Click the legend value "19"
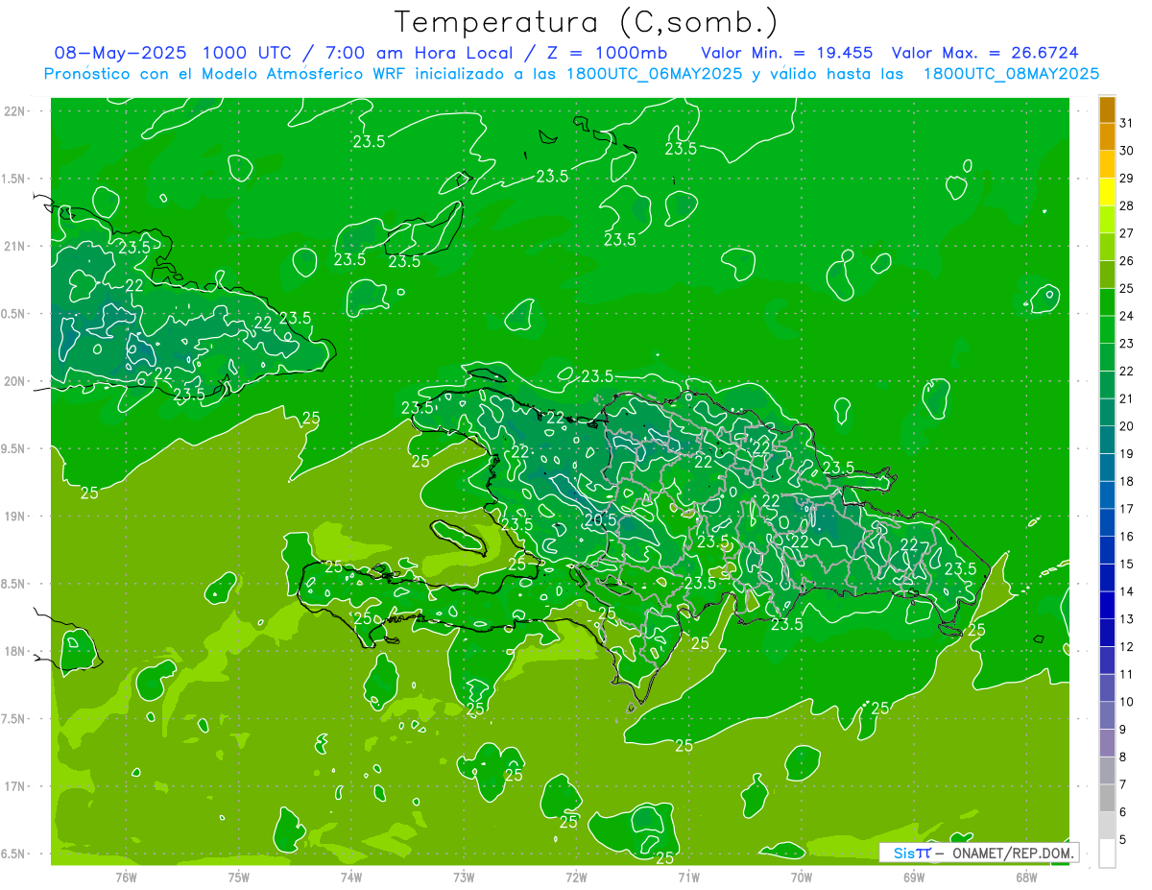 (1127, 454)
